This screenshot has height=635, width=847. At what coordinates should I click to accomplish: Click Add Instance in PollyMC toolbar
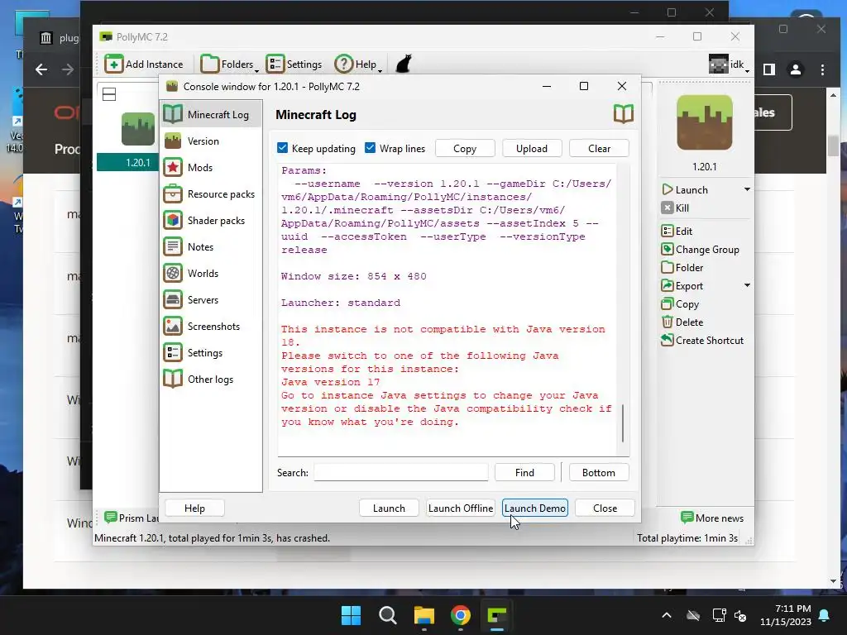[144, 64]
